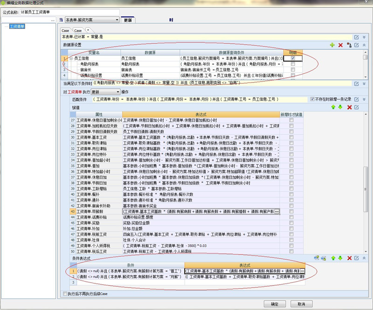Uncheck the 明细 box for 员工信息

click(293, 58)
